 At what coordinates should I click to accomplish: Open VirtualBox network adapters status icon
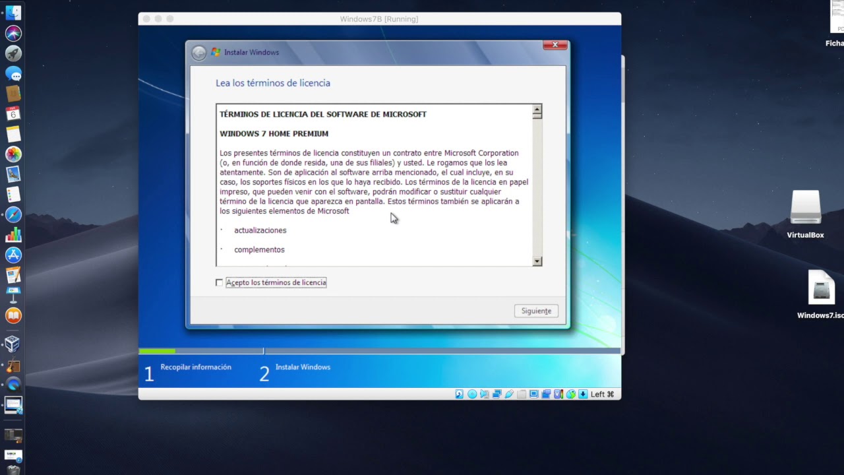[497, 394]
